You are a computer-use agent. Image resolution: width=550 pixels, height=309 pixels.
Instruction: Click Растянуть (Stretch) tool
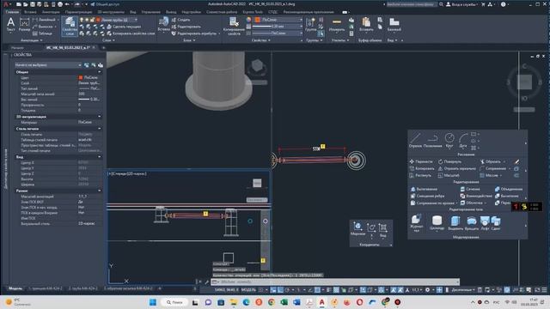tap(420, 175)
